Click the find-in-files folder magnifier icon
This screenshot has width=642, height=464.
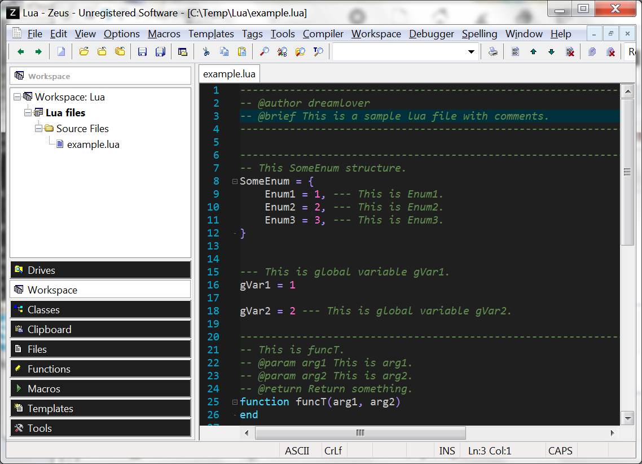click(x=300, y=51)
